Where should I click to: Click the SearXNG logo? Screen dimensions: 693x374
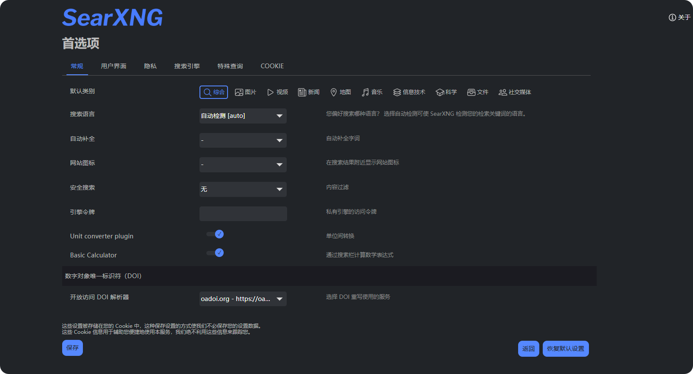pos(112,18)
